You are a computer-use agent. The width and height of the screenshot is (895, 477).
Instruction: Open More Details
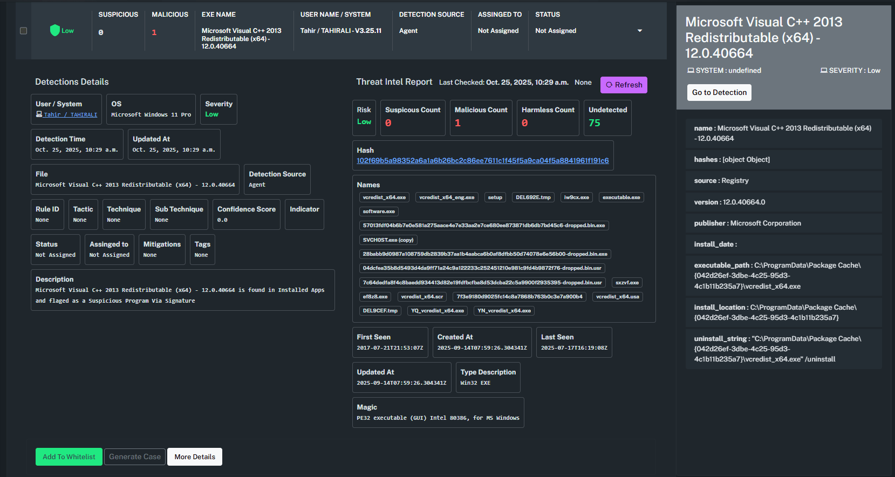coord(195,456)
